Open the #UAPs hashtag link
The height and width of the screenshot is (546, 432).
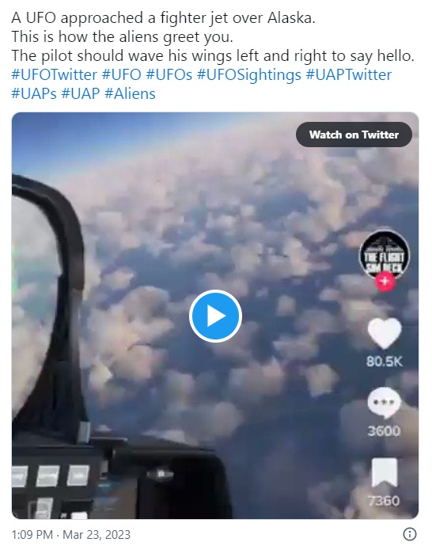pos(34,93)
